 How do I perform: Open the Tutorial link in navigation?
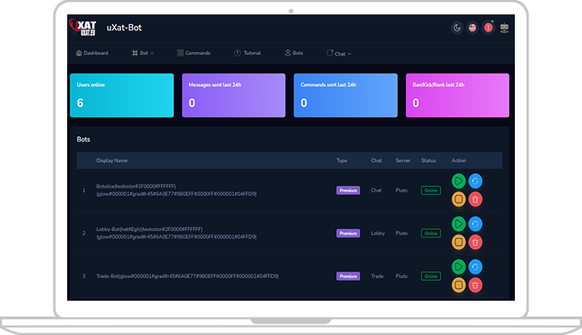tap(247, 53)
